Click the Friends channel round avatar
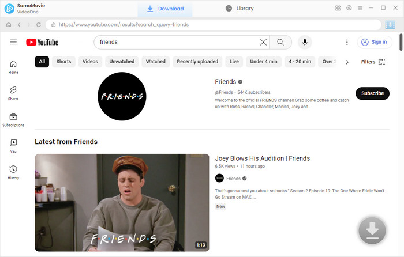This screenshot has width=404, height=257. tap(122, 96)
